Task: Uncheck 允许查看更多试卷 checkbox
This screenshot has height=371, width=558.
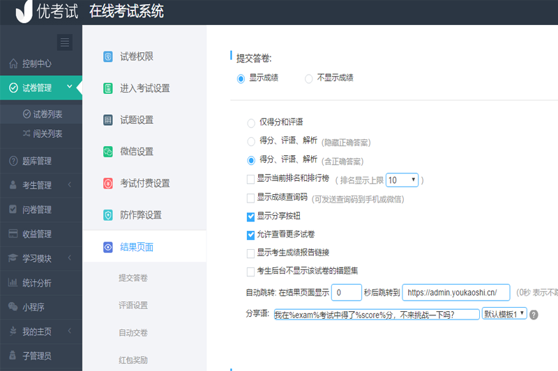Action: (251, 235)
